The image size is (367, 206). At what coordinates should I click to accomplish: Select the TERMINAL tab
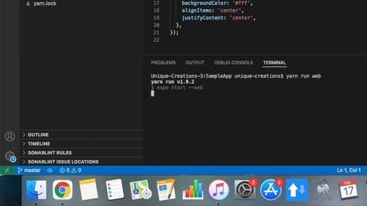[x=274, y=62]
